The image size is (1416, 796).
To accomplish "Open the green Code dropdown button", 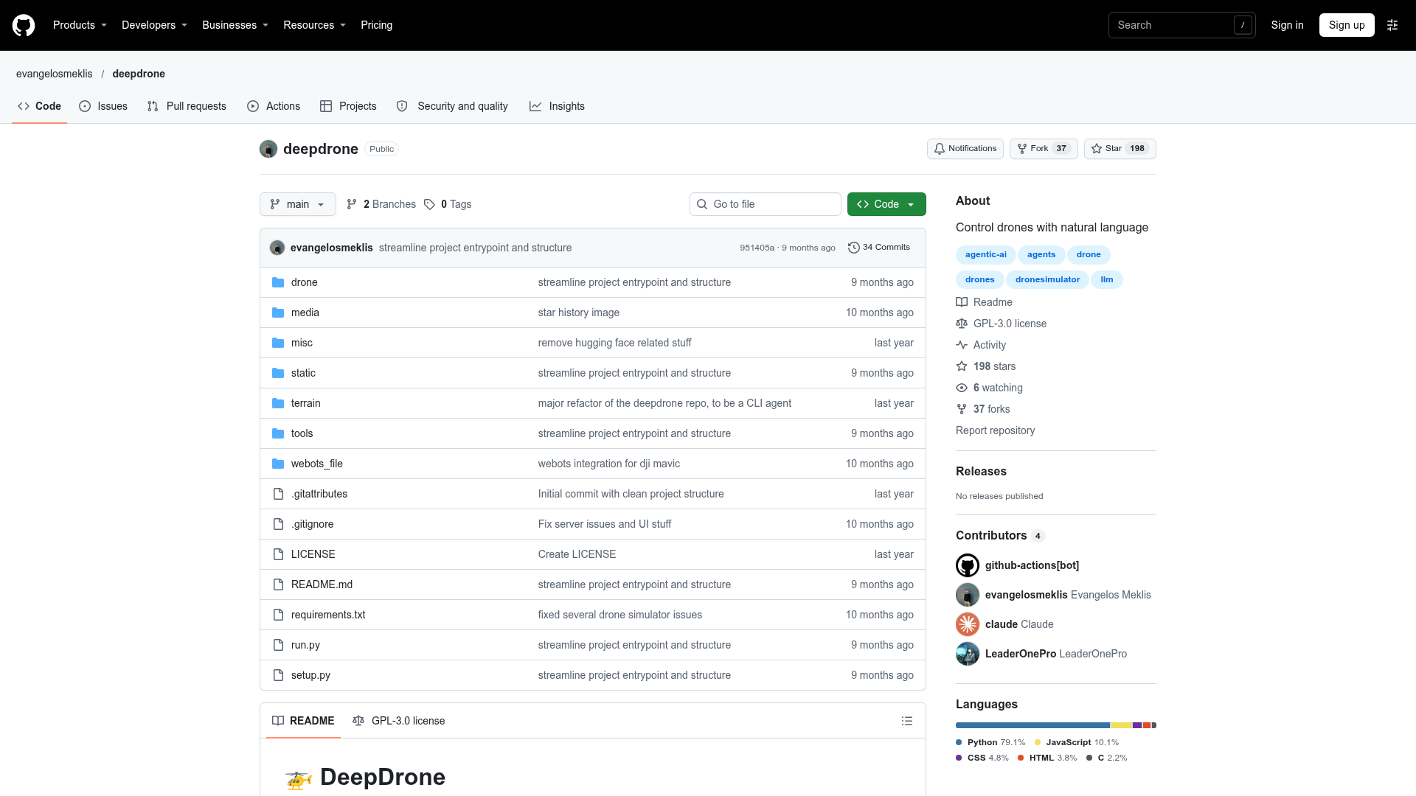I will coord(886,204).
